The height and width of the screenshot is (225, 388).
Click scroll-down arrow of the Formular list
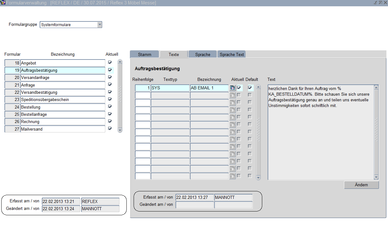(x=120, y=130)
